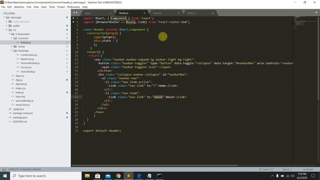Toggle the side bar via status bar icon
The image size is (320, 180).
[x=4, y=169]
